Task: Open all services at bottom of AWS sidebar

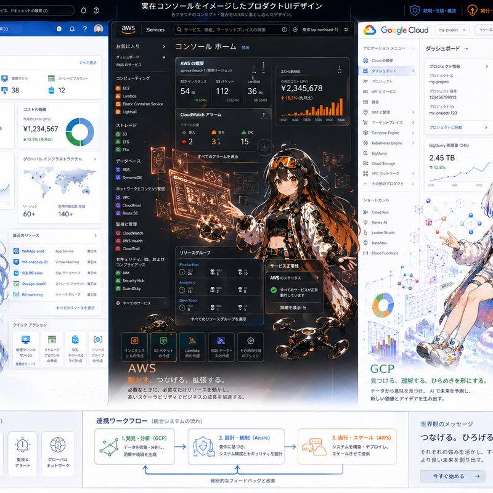Action: pos(140,303)
